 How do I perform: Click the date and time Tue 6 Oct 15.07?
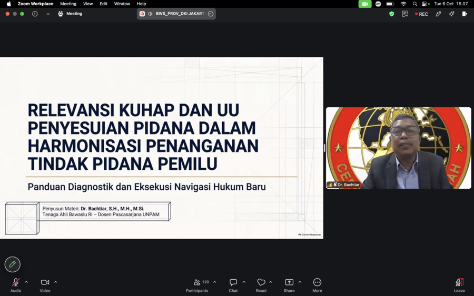tap(451, 4)
